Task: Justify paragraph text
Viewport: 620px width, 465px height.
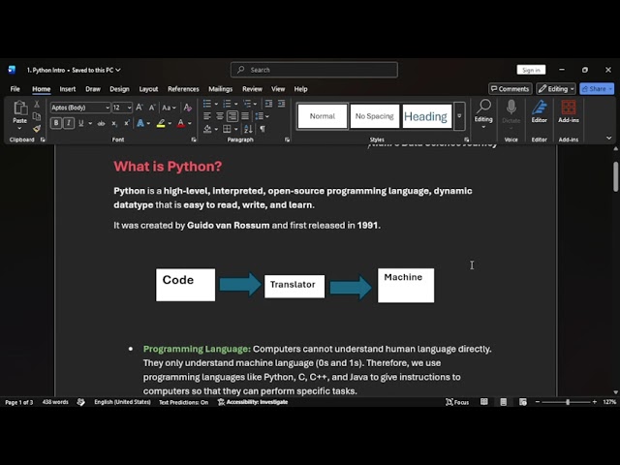Action: point(245,116)
